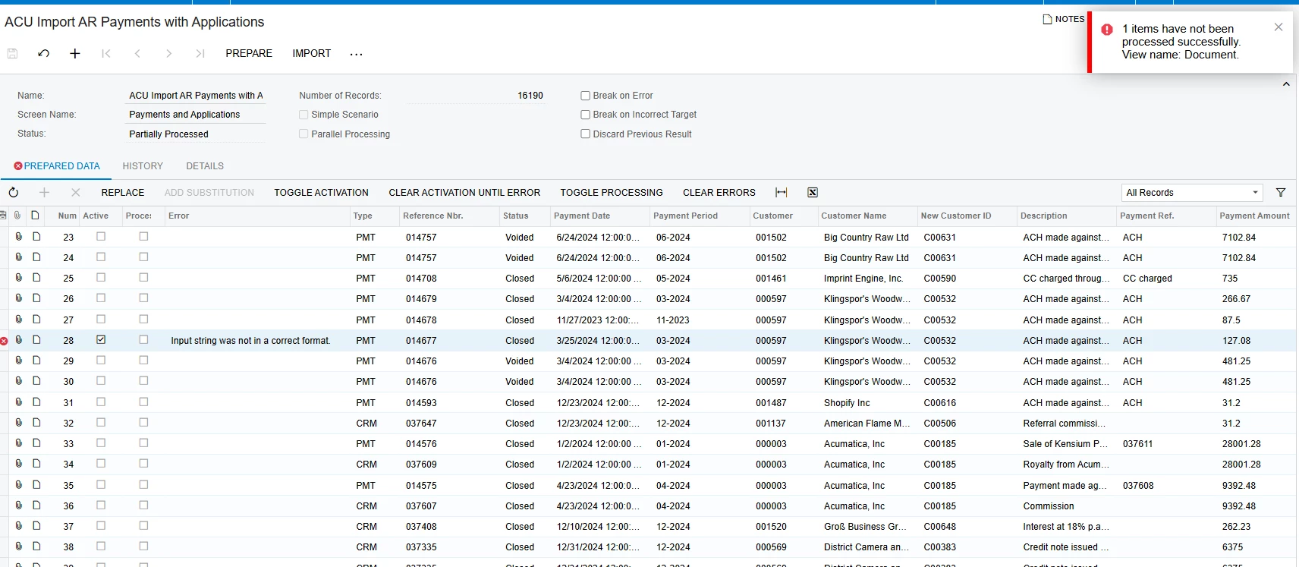The width and height of the screenshot is (1299, 567).
Task: Open the NOTES icon
Action: click(1064, 19)
